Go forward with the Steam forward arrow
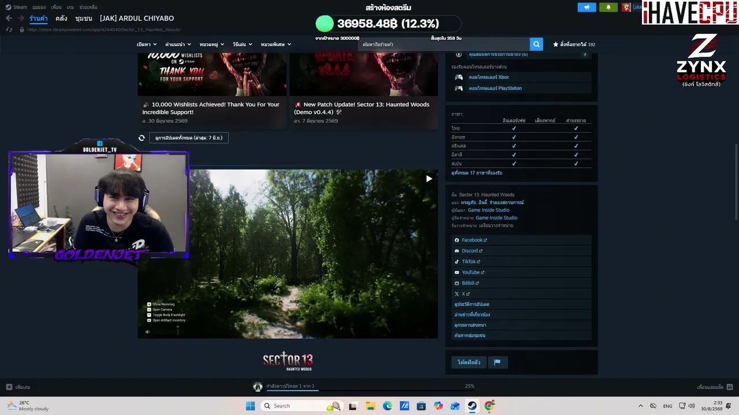 click(20, 18)
